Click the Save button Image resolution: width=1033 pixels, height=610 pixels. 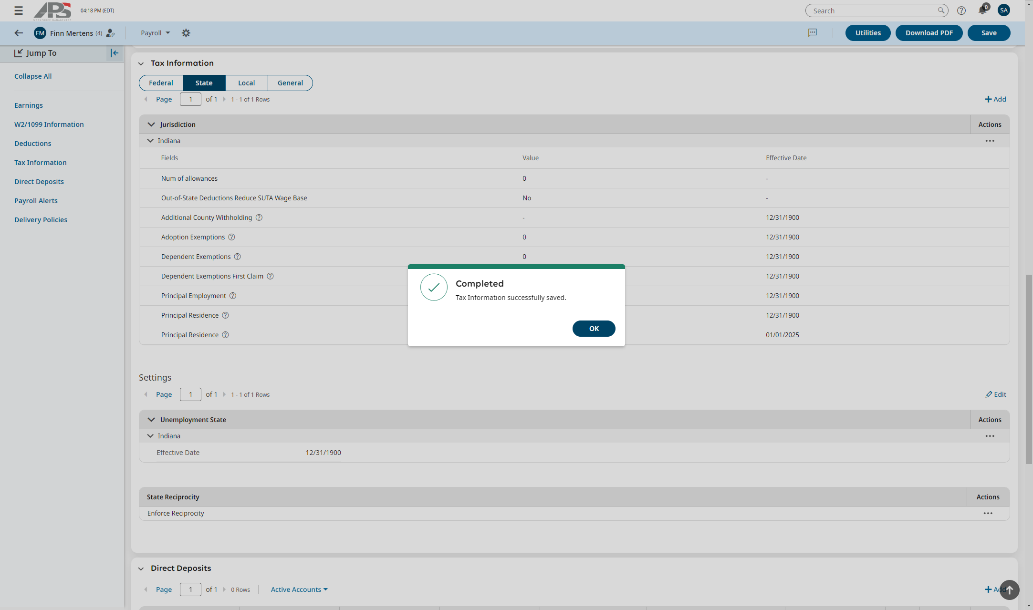(989, 33)
